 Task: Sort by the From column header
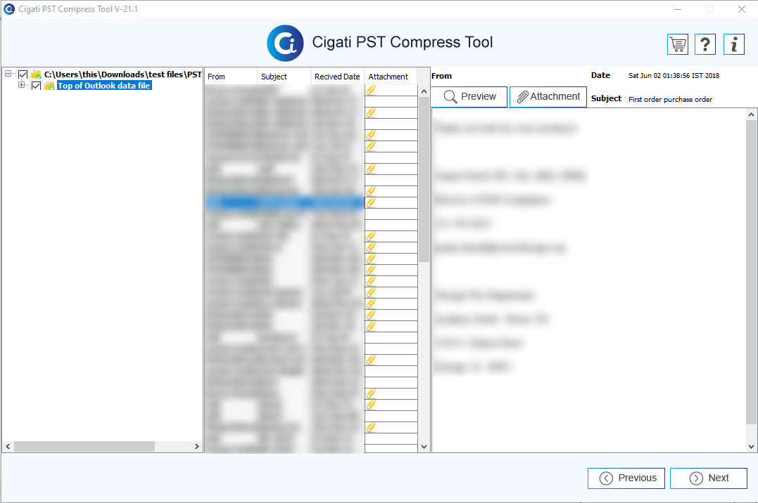point(231,77)
